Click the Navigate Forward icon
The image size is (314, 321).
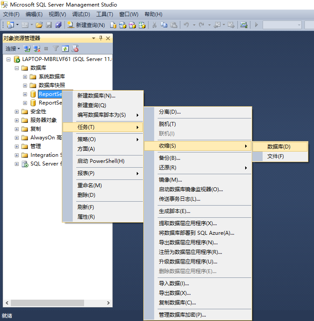[x=231, y=25]
